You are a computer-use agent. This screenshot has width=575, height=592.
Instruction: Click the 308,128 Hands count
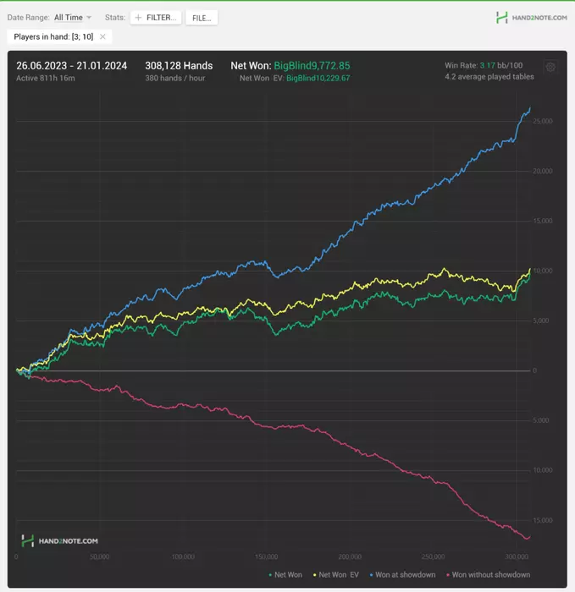click(x=179, y=66)
